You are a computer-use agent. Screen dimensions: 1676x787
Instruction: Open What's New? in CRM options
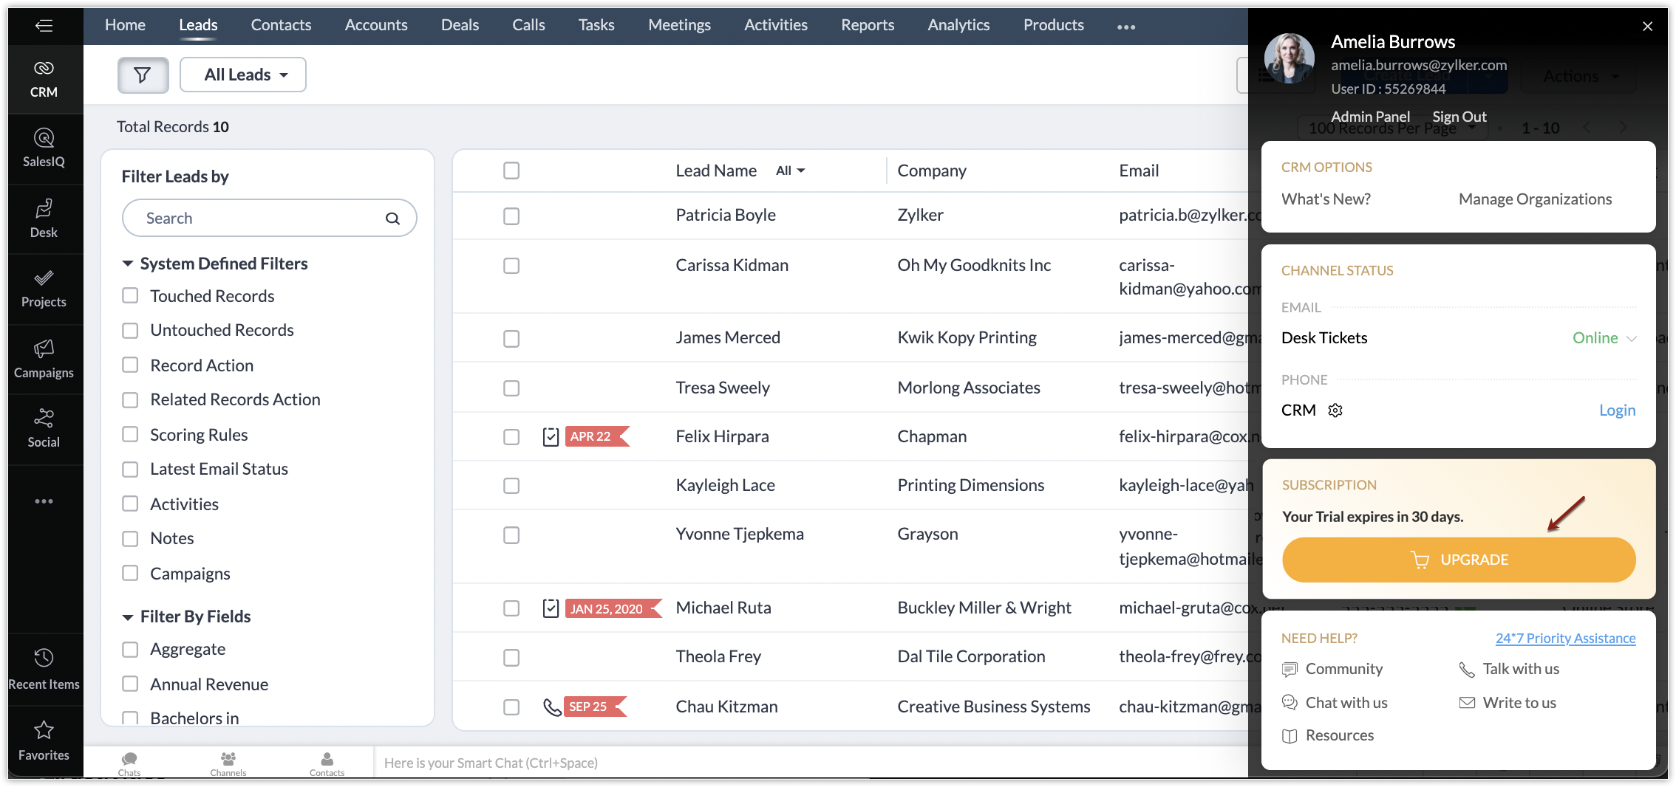(1326, 199)
